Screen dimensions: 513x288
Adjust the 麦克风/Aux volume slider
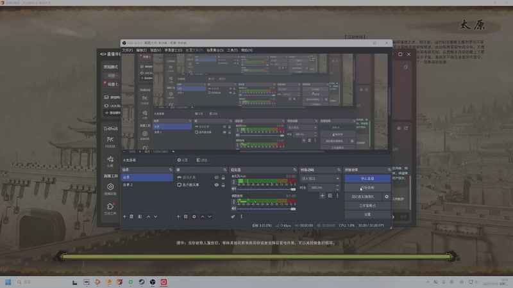267,189
